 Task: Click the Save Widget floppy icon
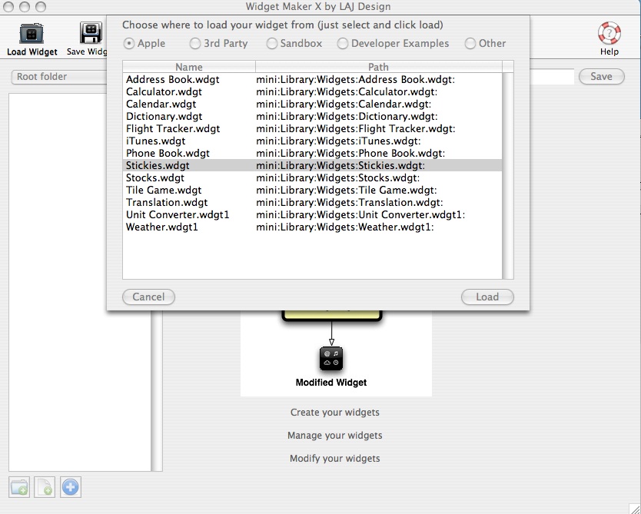(x=91, y=33)
